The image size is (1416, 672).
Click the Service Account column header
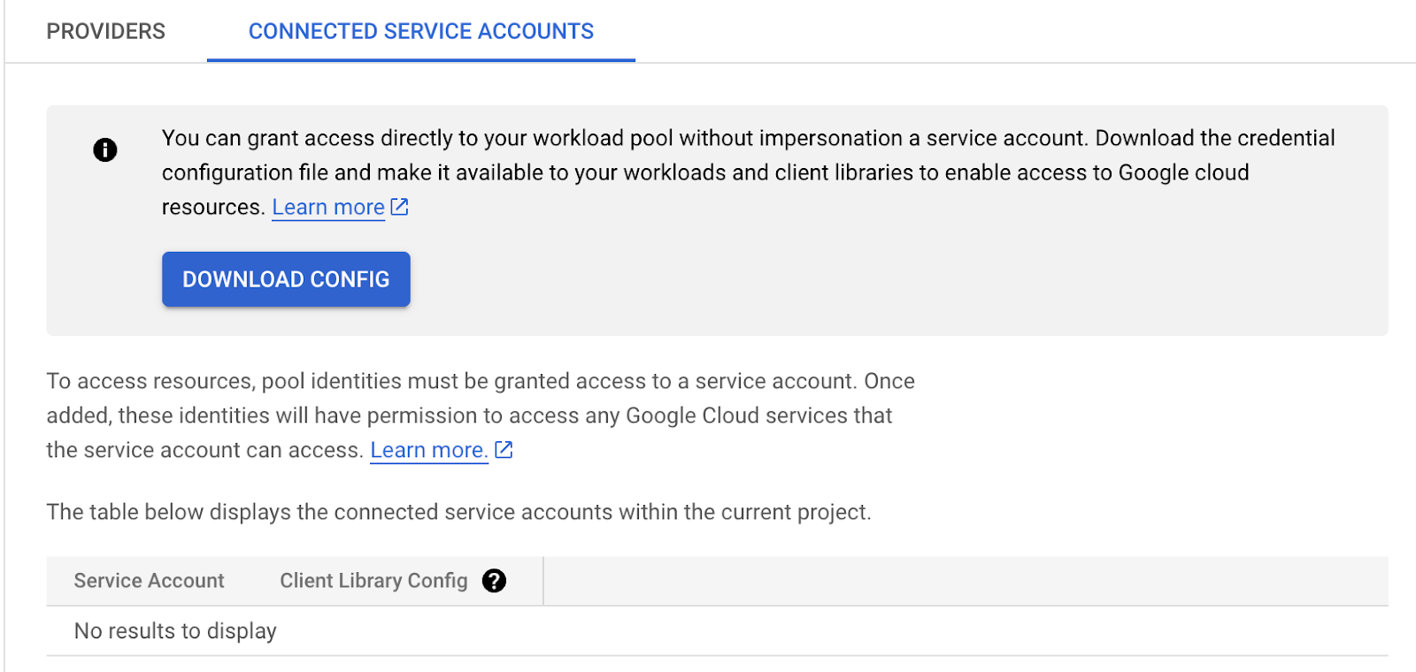(x=149, y=581)
